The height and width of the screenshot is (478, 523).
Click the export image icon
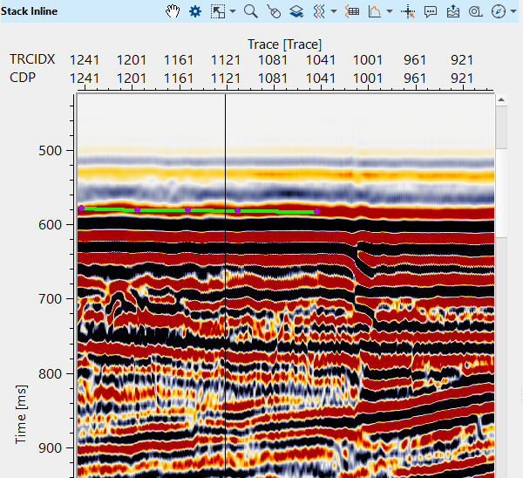pos(452,11)
